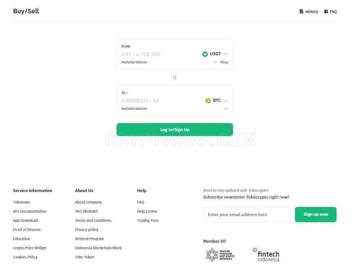This screenshot has height=279, width=361.
Task: Open the History clock icon
Action: (x=301, y=11)
